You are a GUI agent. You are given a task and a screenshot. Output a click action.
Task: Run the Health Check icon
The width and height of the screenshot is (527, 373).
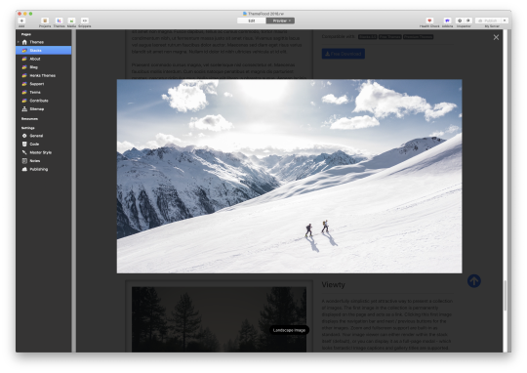429,21
